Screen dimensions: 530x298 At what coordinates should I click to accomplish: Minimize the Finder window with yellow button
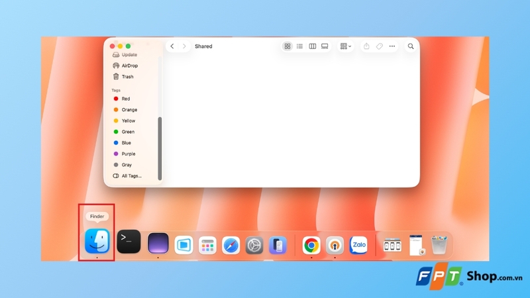coord(120,46)
